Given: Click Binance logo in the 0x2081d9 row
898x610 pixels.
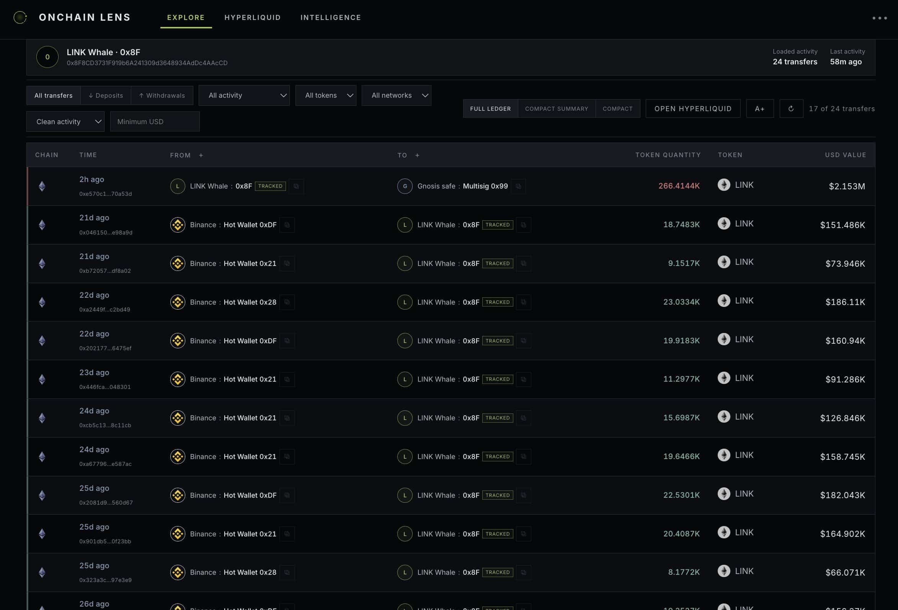Looking at the screenshot, I should (178, 495).
